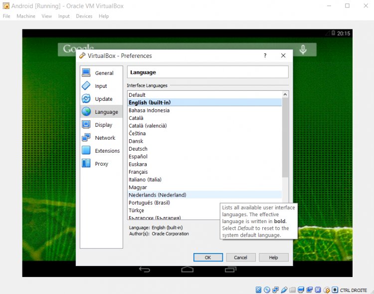Open the Input preferences section

pyautogui.click(x=101, y=86)
